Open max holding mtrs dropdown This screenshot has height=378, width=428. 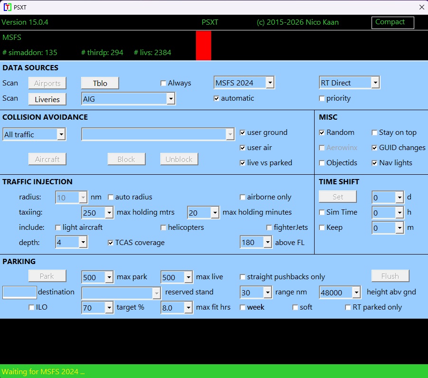[x=109, y=212]
